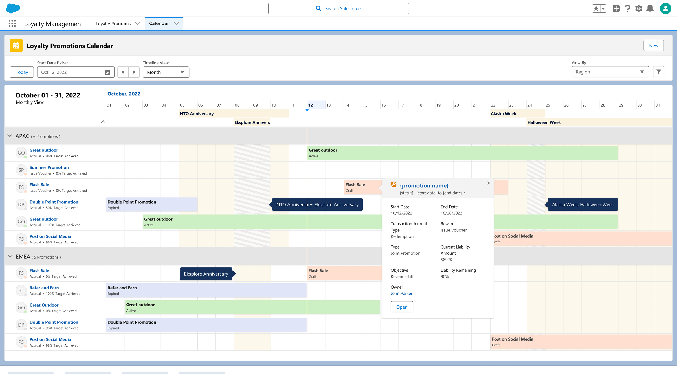Screen dimensions: 677x380
Task: Click the promotion name popover title
Action: [424, 185]
